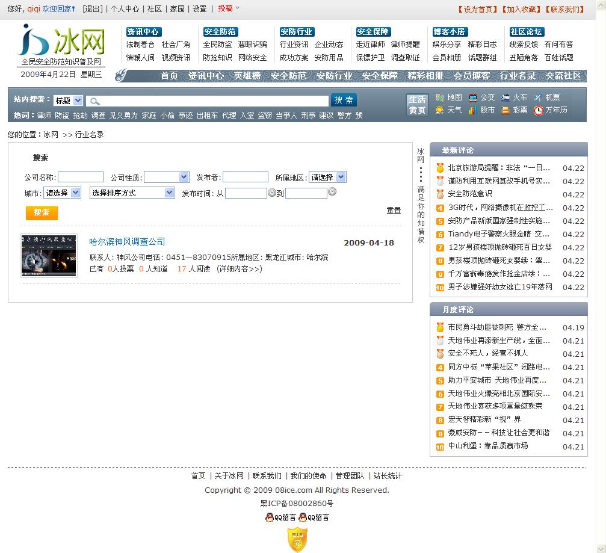Viewport: 606px width, 553px height.
Task: Click the company thumbnail image
Action: [x=49, y=255]
